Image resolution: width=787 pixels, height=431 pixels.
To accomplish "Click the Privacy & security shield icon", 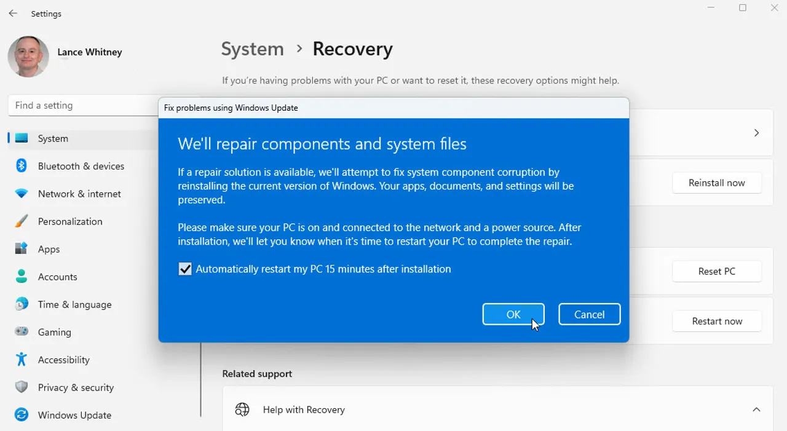I will point(22,387).
